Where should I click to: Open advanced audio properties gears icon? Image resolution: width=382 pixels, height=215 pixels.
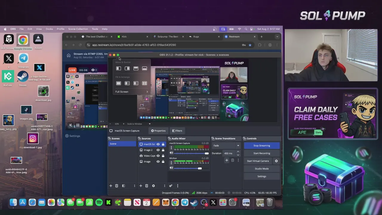(171, 186)
